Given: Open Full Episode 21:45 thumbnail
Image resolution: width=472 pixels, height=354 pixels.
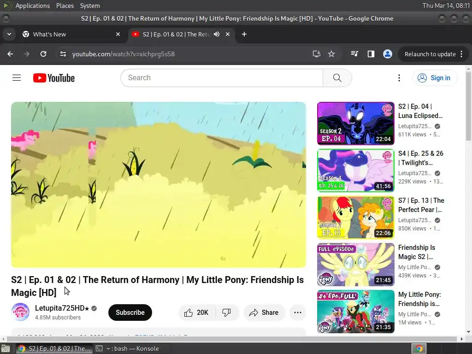Looking at the screenshot, I should coord(355,264).
